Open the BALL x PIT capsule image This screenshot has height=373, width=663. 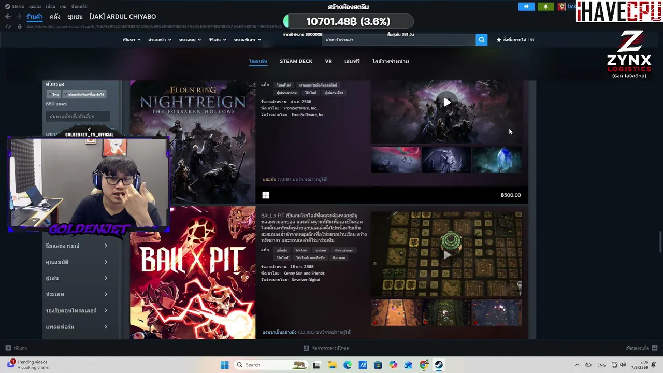[193, 273]
